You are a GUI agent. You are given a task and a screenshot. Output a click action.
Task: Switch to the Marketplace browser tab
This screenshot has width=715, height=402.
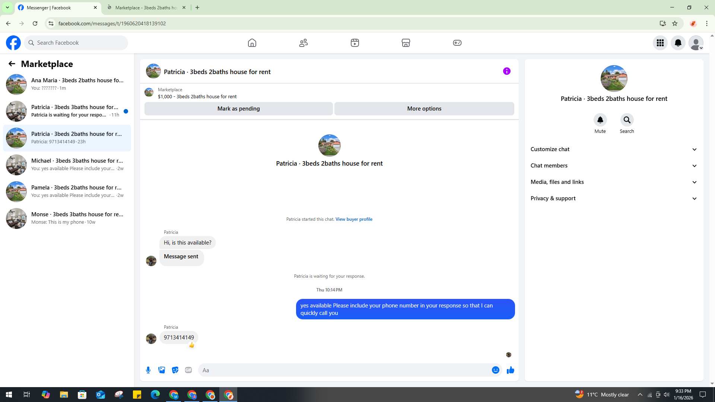(x=146, y=7)
